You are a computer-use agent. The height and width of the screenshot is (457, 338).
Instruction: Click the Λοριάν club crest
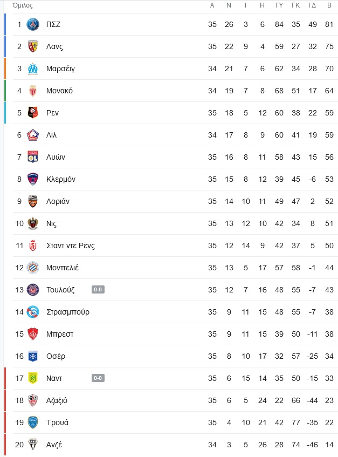coord(33,201)
